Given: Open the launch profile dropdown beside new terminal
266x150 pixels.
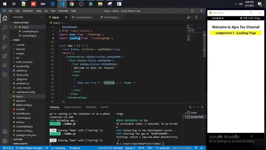Looking at the screenshot, I should 193,107.
